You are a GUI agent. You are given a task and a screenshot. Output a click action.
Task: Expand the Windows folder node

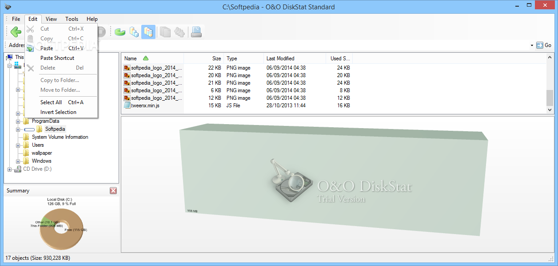(x=18, y=161)
